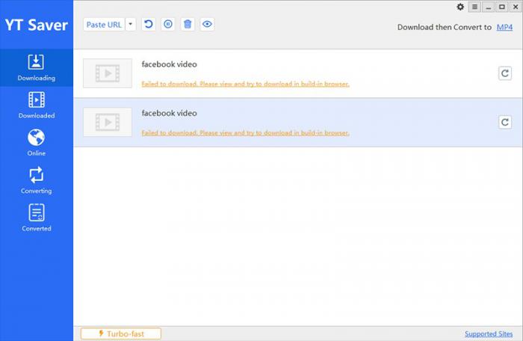
Task: Enable Turbo-fast mode button
Action: (121, 334)
